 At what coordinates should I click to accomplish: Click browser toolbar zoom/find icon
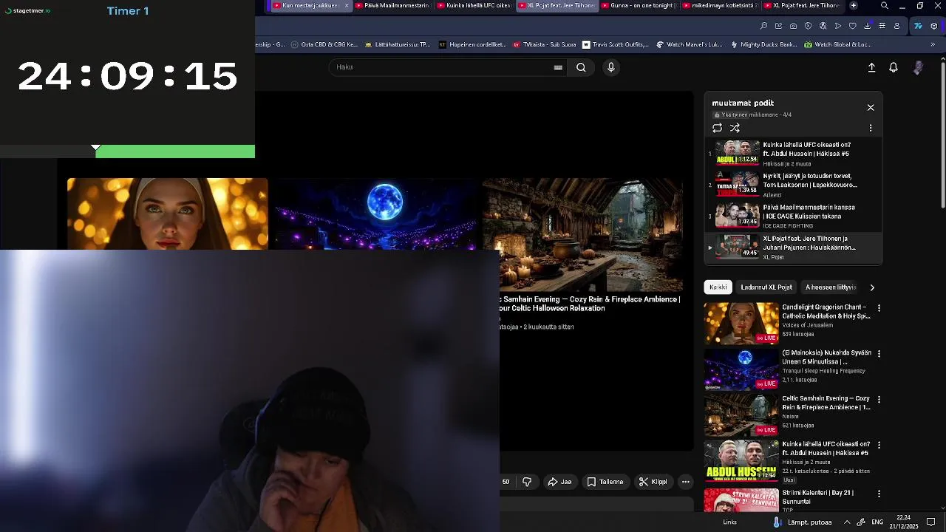(x=763, y=26)
